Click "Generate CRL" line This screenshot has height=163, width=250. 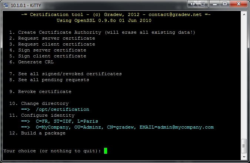[31, 62]
